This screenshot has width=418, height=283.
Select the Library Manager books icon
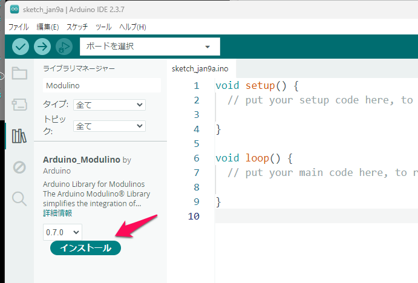pos(19,135)
